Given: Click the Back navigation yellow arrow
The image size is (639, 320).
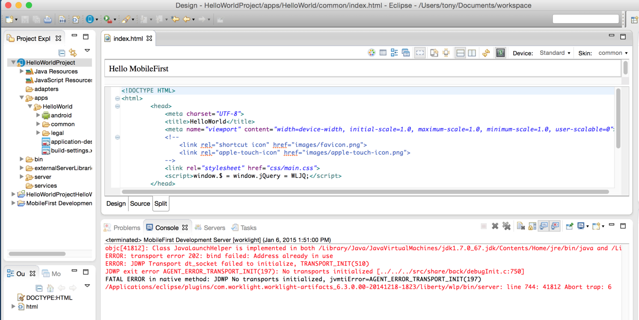Looking at the screenshot, I should (x=186, y=19).
